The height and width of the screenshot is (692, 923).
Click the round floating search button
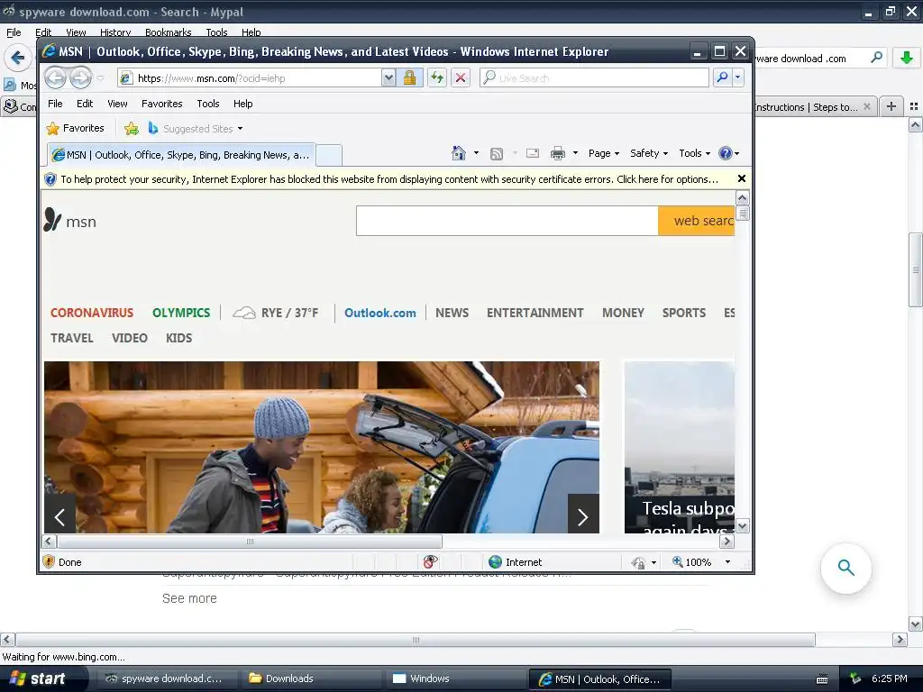[845, 568]
